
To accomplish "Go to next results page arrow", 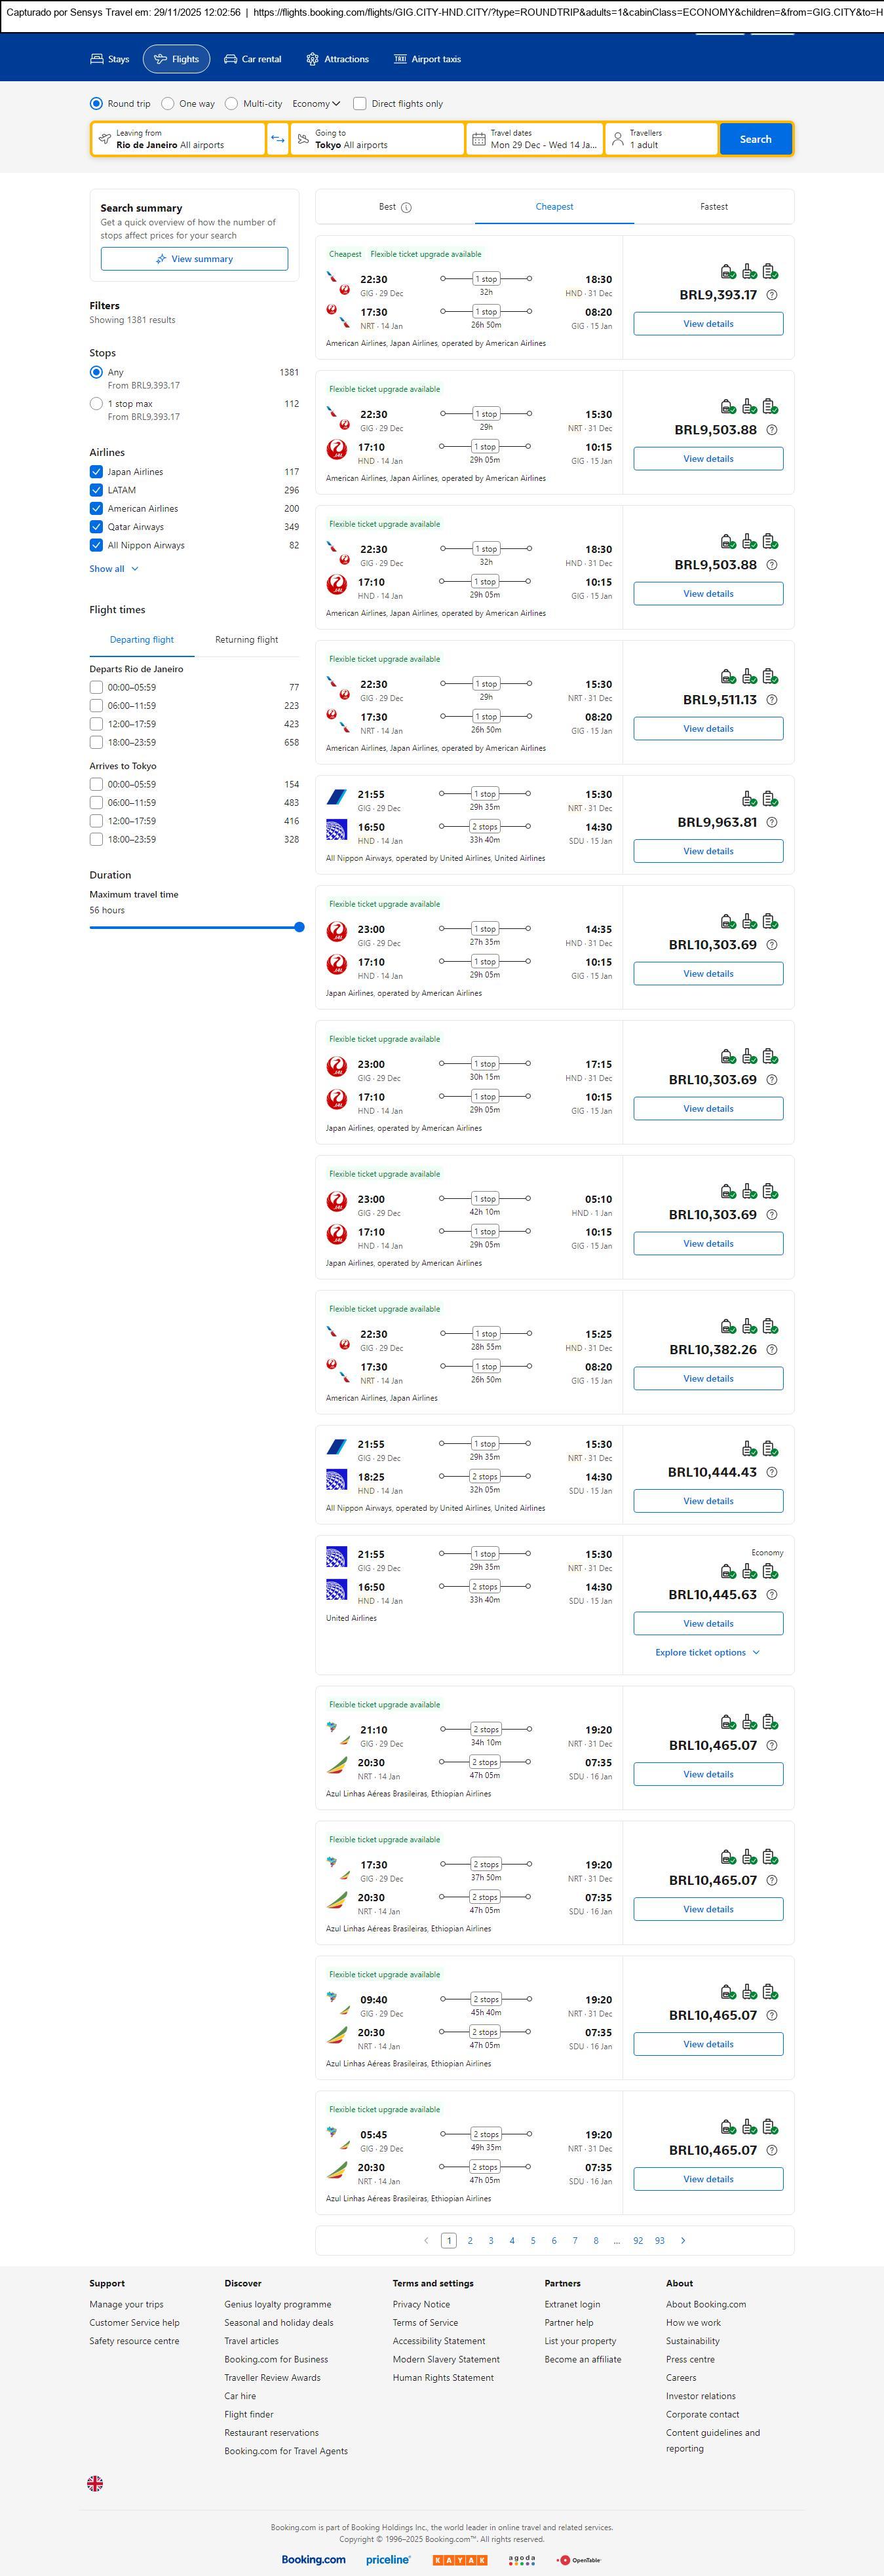I will point(683,2240).
